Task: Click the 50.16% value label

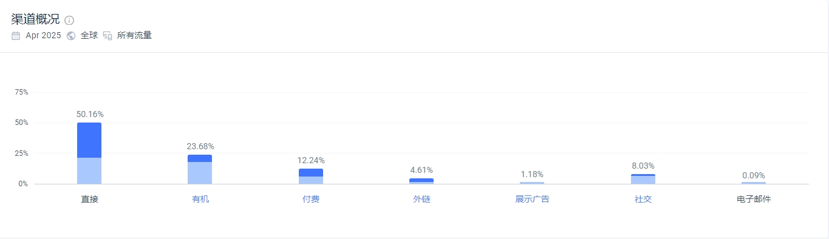Action: (90, 114)
